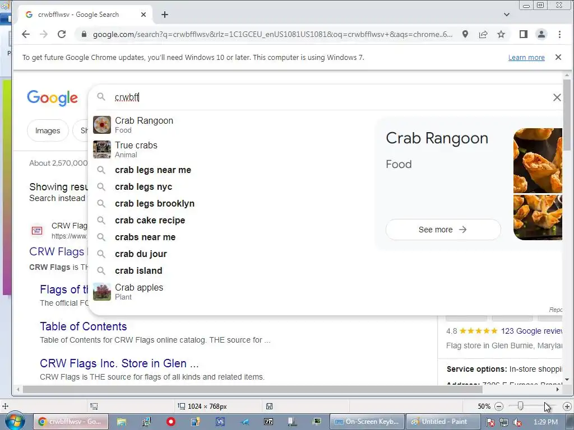Click the CRW Flags site favicon
This screenshot has height=430, width=574.
tap(37, 230)
